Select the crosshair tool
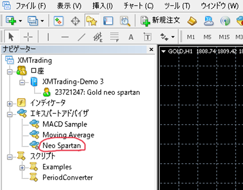The width and height of the screenshot is (243, 190). (28, 37)
